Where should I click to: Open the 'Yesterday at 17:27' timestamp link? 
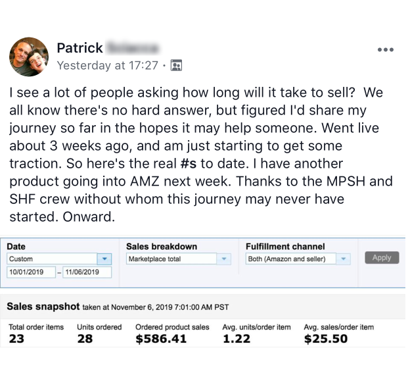pyautogui.click(x=107, y=66)
